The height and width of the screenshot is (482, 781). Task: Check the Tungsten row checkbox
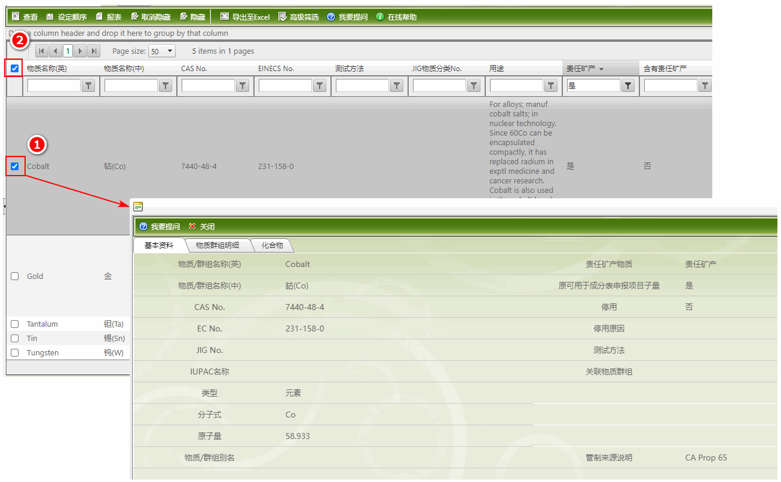tap(15, 353)
